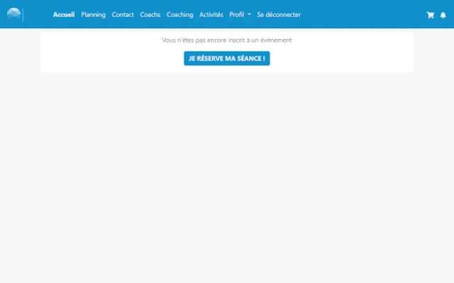Visit the Activités page
Viewport: 454px width, 283px height.
point(211,15)
